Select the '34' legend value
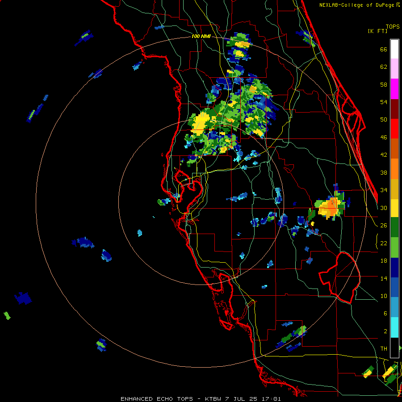 coord(384,190)
